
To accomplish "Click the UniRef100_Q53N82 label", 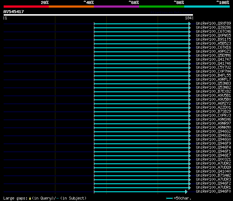I will point(213,88).
